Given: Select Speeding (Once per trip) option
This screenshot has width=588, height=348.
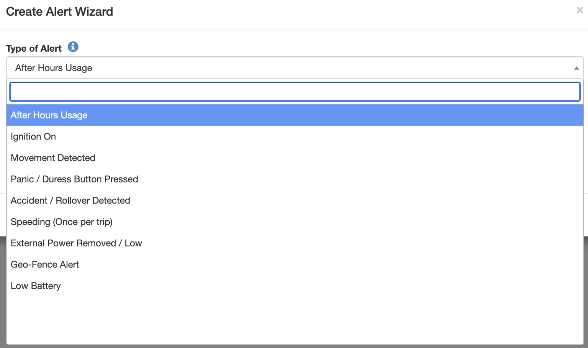Looking at the screenshot, I should pyautogui.click(x=62, y=222).
